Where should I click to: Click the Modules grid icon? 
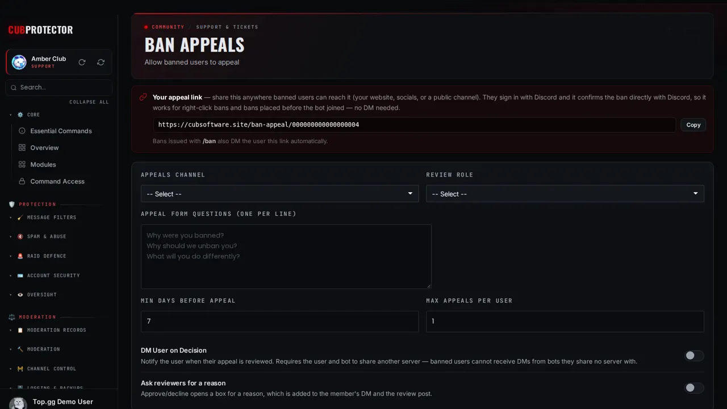[x=22, y=165]
